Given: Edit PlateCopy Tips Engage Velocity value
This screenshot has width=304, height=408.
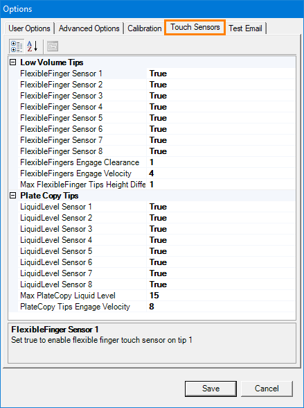Looking at the screenshot, I should tap(221, 307).
